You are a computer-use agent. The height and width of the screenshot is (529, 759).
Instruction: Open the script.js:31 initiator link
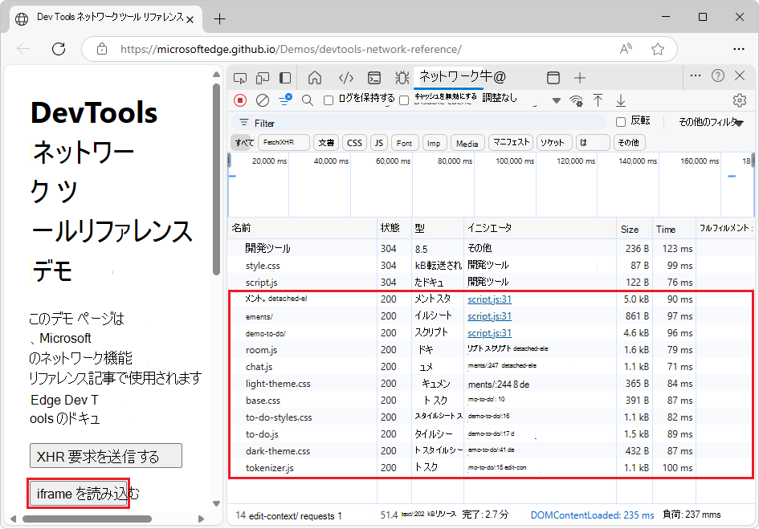(x=489, y=299)
